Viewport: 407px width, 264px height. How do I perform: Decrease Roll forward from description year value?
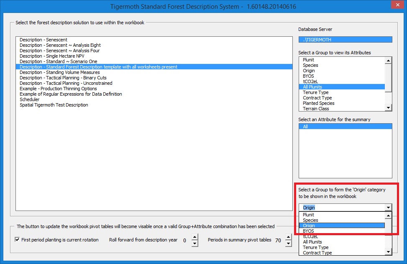click(x=195, y=243)
